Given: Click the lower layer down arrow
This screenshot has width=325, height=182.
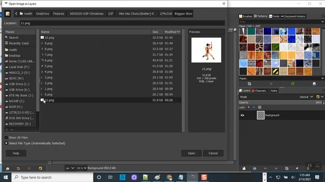Looking at the screenshot, I should [x=276, y=168].
